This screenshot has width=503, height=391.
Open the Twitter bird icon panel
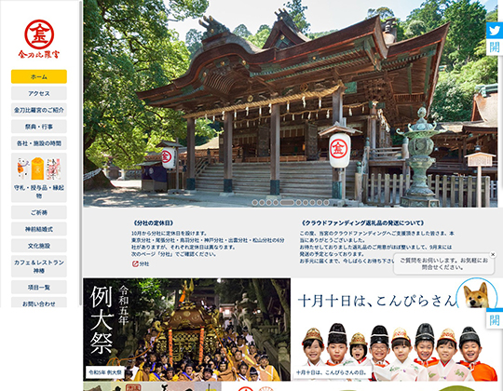click(495, 31)
